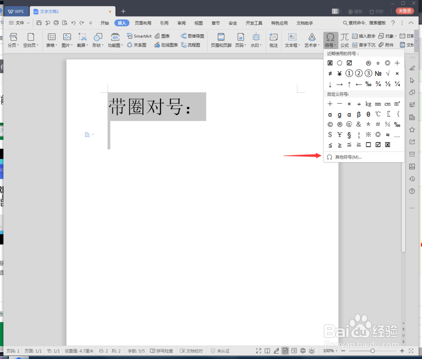Expand quick access toolbar customize arrow
The width and height of the screenshot is (422, 359).
(x=90, y=23)
